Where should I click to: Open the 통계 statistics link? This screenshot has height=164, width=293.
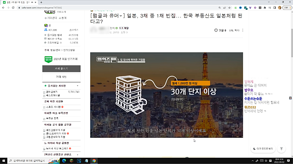tap(63, 18)
